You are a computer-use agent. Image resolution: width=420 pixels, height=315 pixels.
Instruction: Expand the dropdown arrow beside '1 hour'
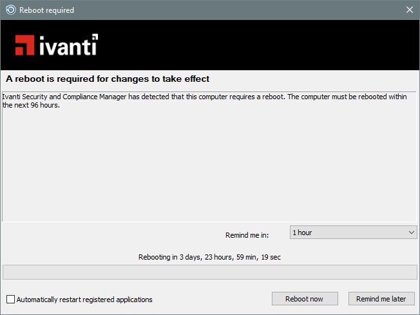click(412, 232)
